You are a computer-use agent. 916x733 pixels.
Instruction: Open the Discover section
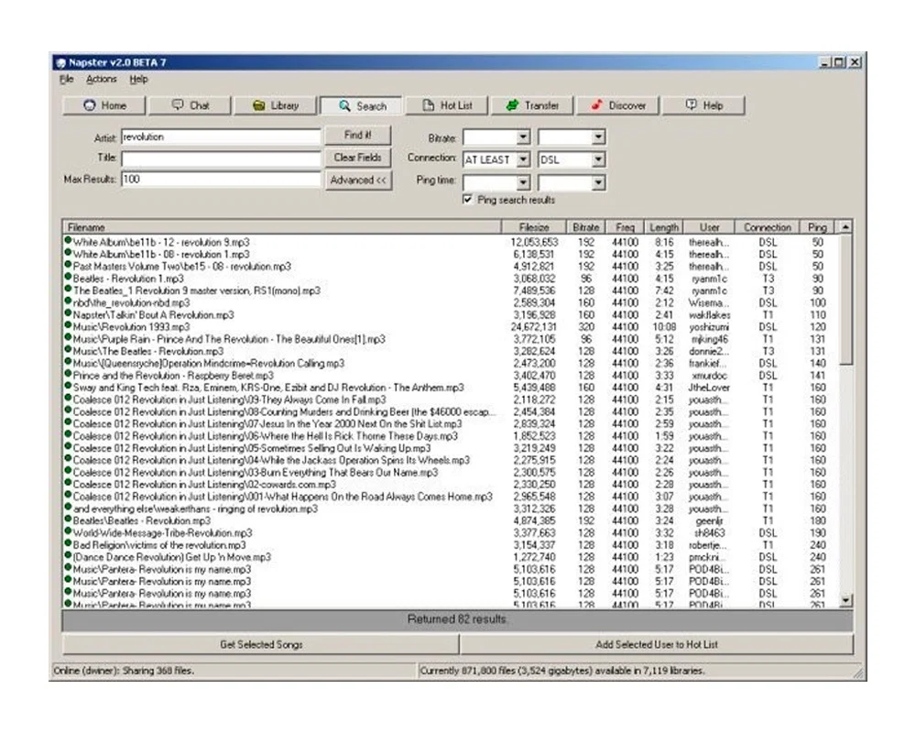(x=617, y=105)
